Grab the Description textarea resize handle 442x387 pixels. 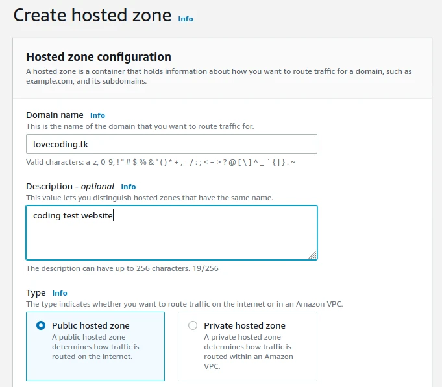pyautogui.click(x=313, y=255)
